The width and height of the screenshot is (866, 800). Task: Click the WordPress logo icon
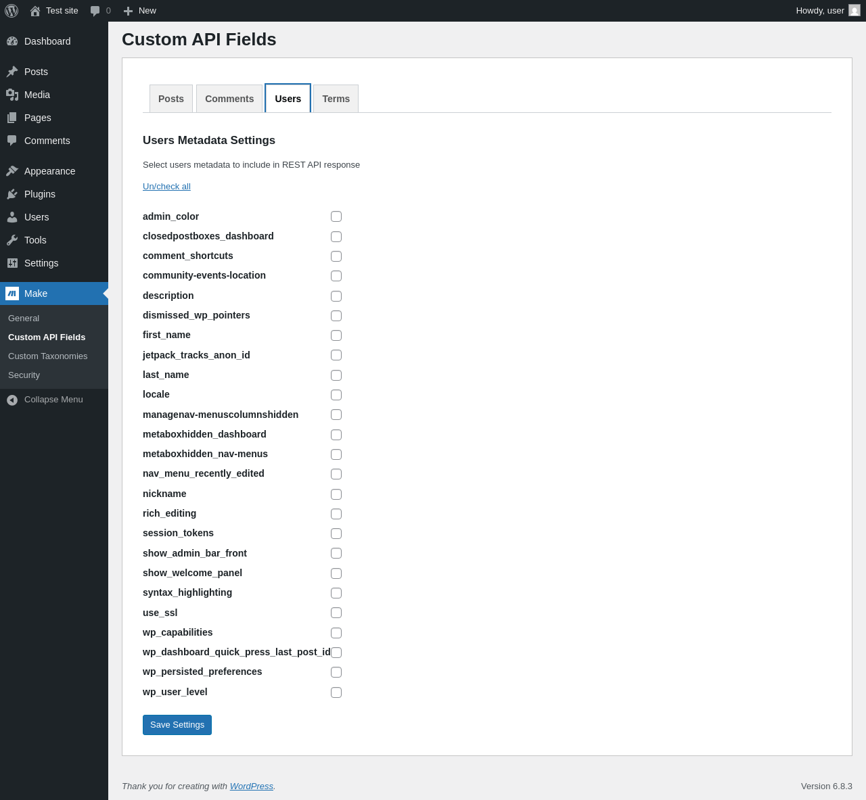(x=12, y=11)
